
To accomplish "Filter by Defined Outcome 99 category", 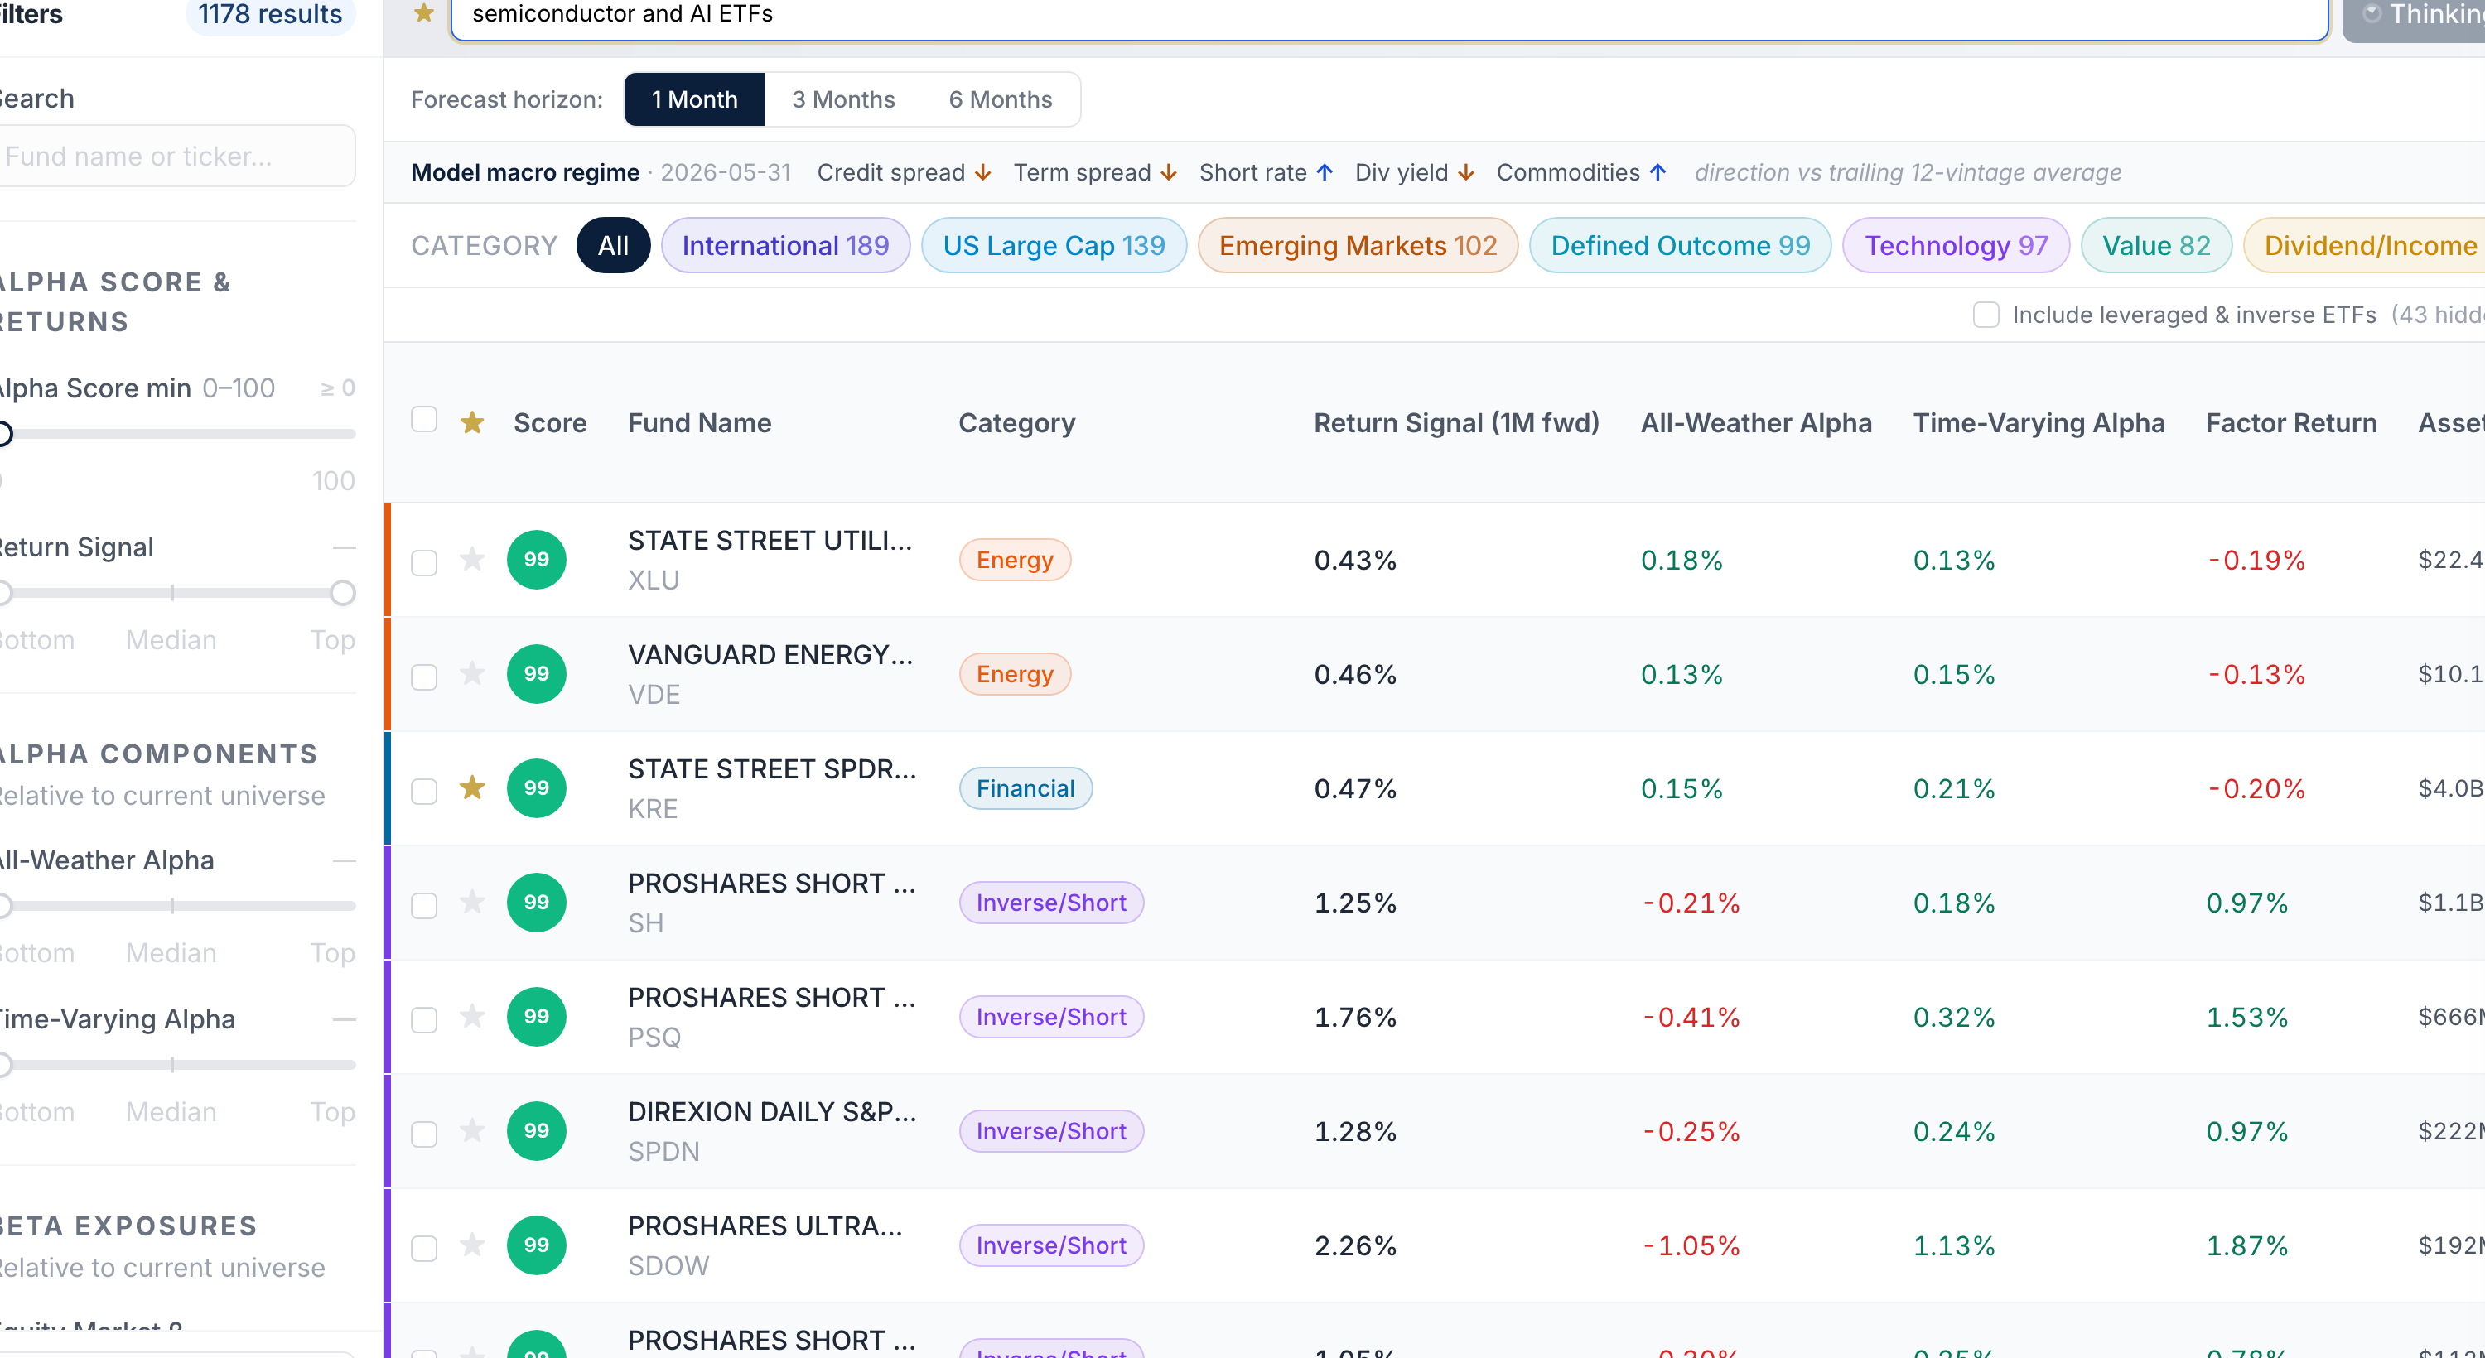I will click(1680, 246).
